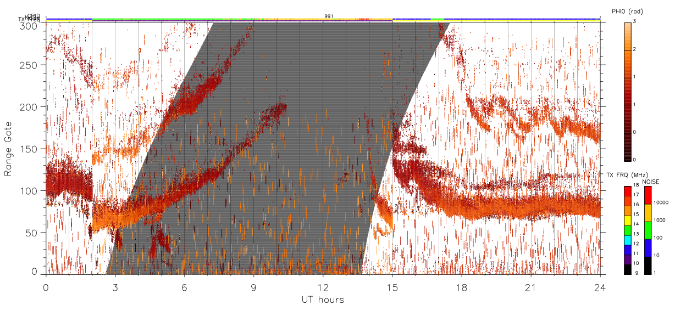Click the 6 tick label on UT hours axis
Viewport: 675px width, 311px height.
(184, 287)
